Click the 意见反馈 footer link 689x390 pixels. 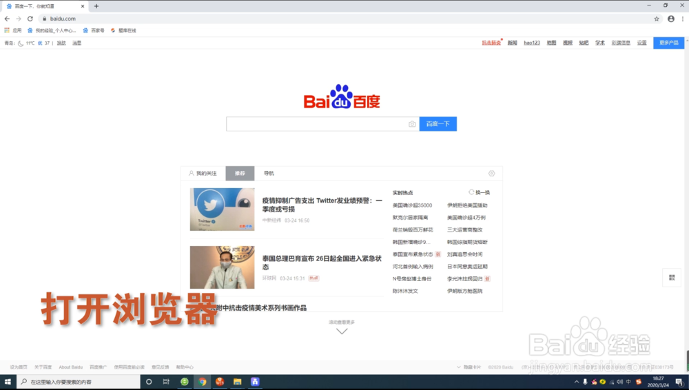[160, 367]
